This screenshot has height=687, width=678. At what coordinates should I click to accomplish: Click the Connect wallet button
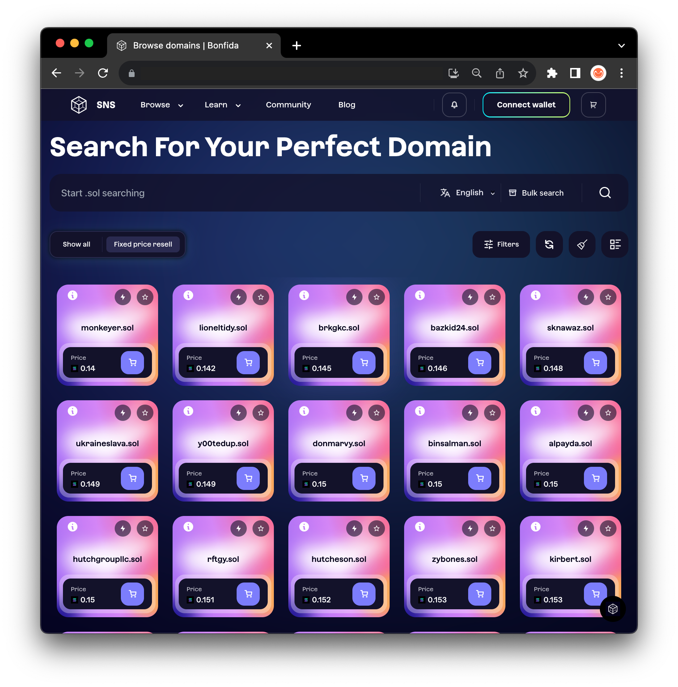[526, 105]
